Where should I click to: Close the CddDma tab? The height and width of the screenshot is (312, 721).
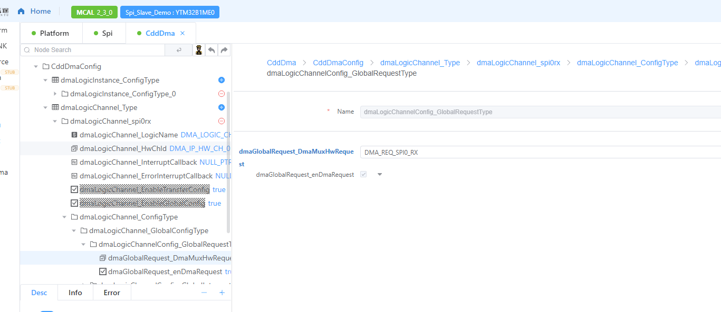click(182, 33)
